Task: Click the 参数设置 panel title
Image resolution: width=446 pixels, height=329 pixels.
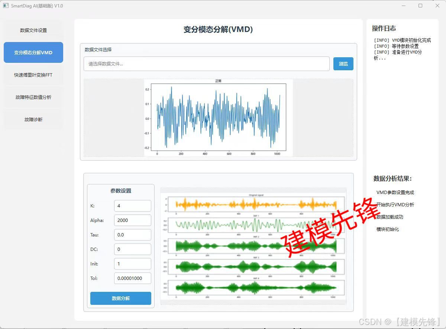Action: point(121,191)
